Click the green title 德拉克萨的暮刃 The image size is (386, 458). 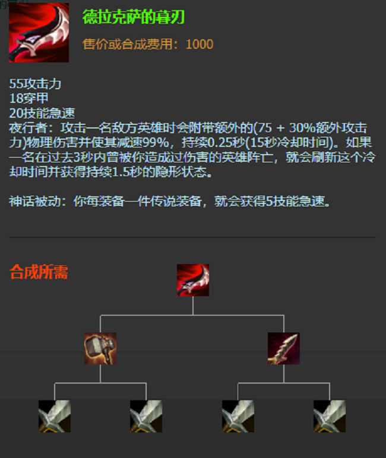(x=134, y=17)
